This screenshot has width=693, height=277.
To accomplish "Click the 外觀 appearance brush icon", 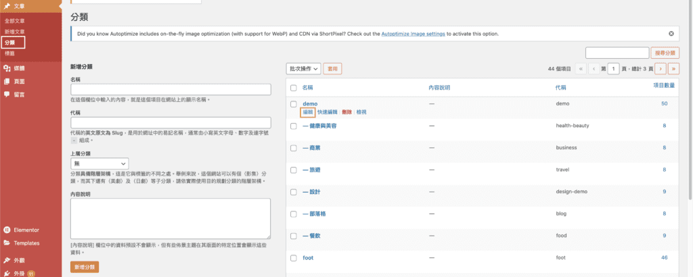I will click(7, 260).
